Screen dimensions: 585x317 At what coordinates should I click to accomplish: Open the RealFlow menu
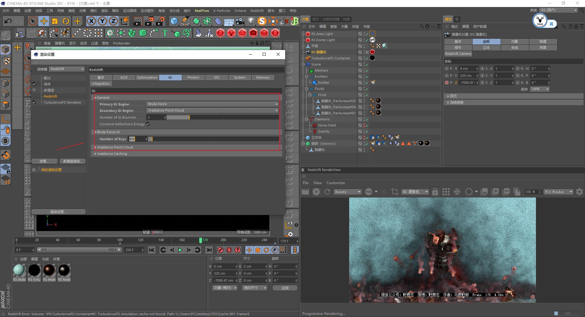tap(202, 11)
